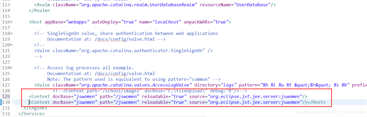367x117 pixels.
Task: Click the closing </Host> tag
Action: (x=317, y=102)
